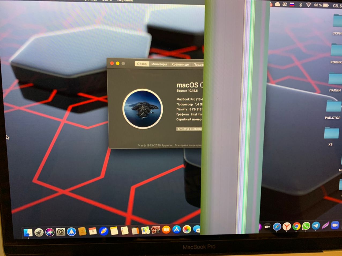The image size is (342, 256).
Task: Open Calendar icon showing 5 in Dock
Action: (x=93, y=231)
